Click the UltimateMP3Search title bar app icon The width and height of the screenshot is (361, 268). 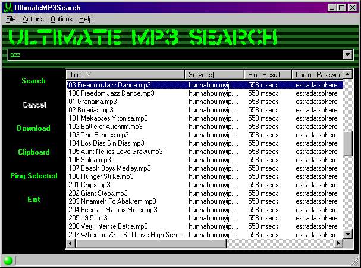coord(8,8)
